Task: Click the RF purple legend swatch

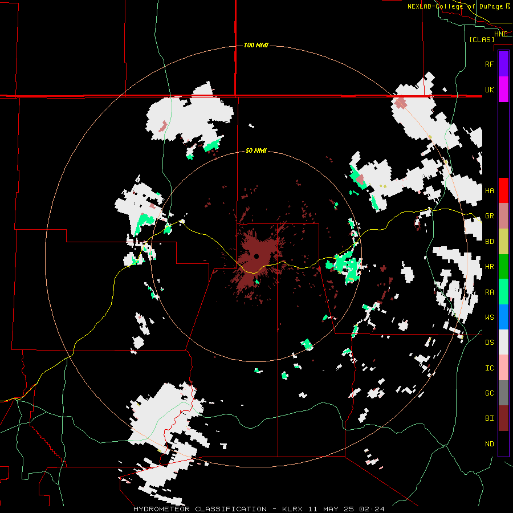Action: [x=503, y=64]
